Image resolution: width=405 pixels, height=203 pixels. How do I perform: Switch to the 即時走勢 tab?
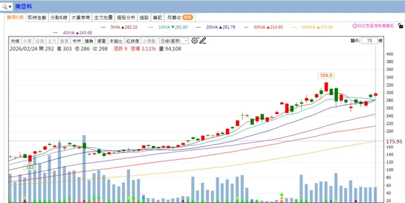coord(37,18)
